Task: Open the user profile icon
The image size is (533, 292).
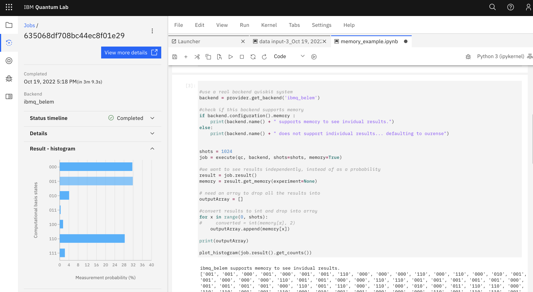Action: click(529, 7)
